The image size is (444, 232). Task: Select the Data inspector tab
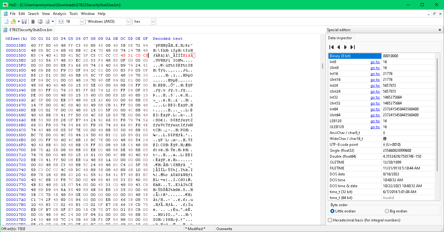[340, 38]
